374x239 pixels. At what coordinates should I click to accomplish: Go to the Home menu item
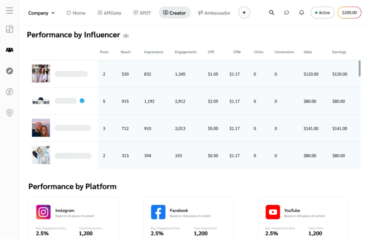[x=76, y=13]
